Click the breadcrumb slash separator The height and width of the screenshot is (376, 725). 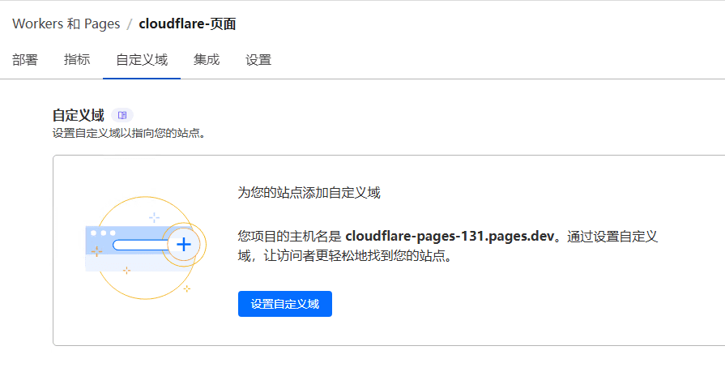point(130,23)
